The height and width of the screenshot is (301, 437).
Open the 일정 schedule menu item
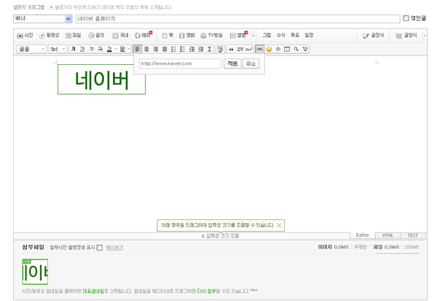pos(309,35)
